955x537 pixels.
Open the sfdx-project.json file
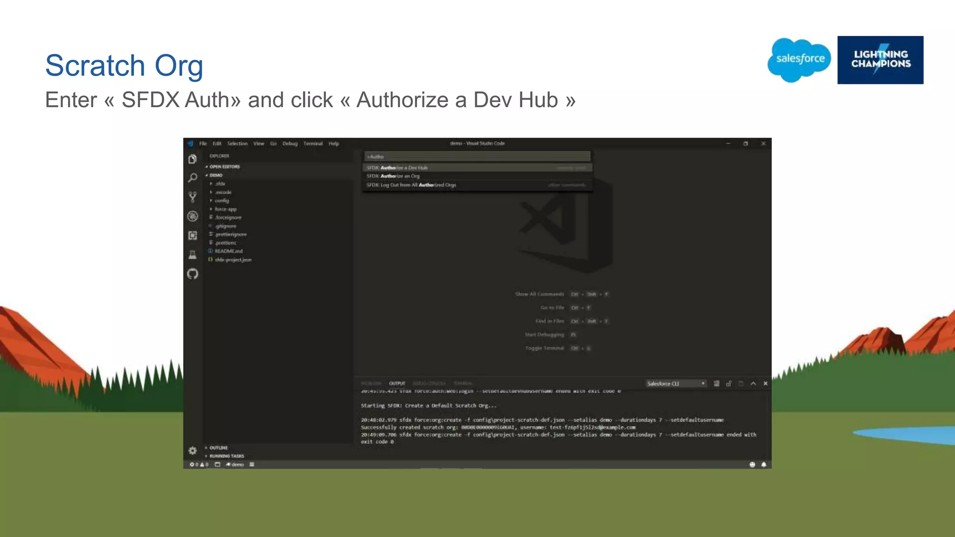279,260
